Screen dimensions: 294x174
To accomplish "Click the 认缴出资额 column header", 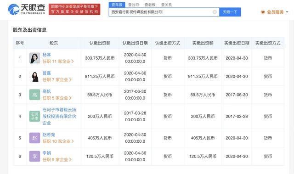I will [x=100, y=43].
